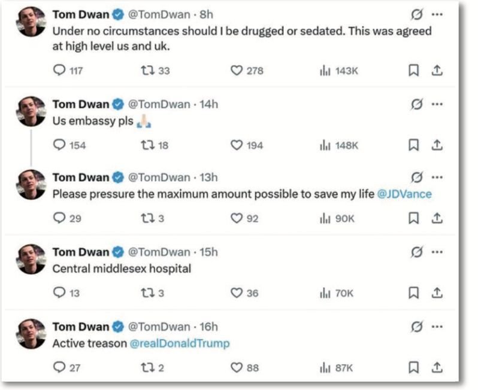Share the 'Us embassy pls' tweet
Image resolution: width=478 pixels, height=390 pixels.
[x=437, y=145]
